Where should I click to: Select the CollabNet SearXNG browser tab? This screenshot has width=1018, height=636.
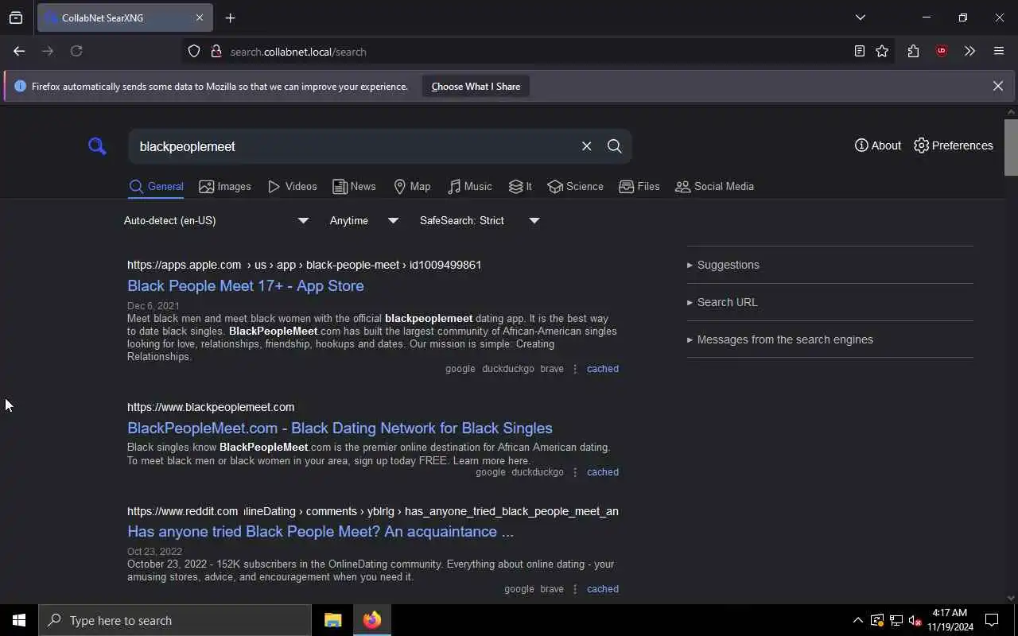(123, 17)
